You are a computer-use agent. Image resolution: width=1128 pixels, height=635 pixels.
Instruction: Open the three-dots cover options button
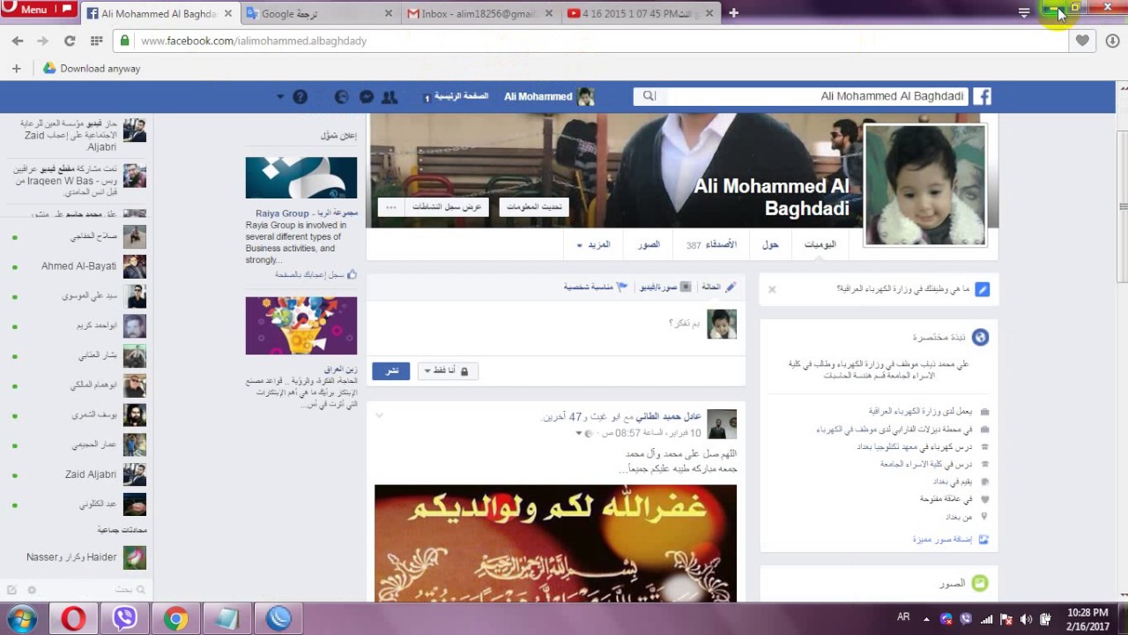point(390,207)
